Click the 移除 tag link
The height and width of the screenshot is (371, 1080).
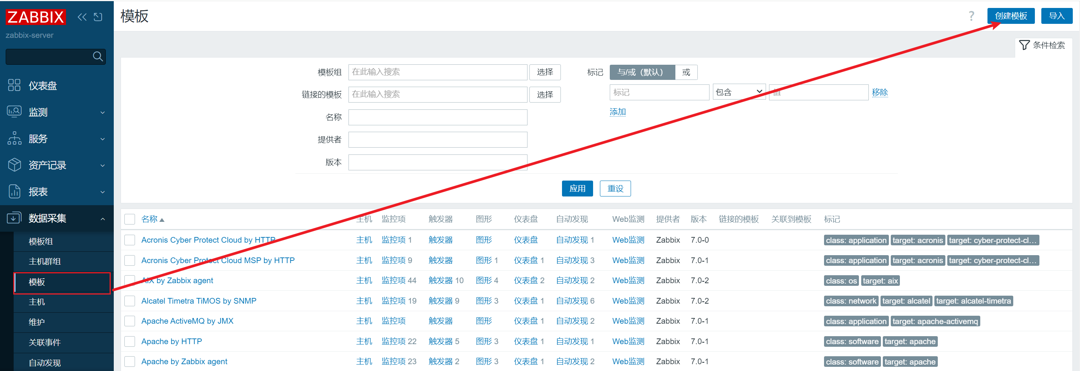880,92
